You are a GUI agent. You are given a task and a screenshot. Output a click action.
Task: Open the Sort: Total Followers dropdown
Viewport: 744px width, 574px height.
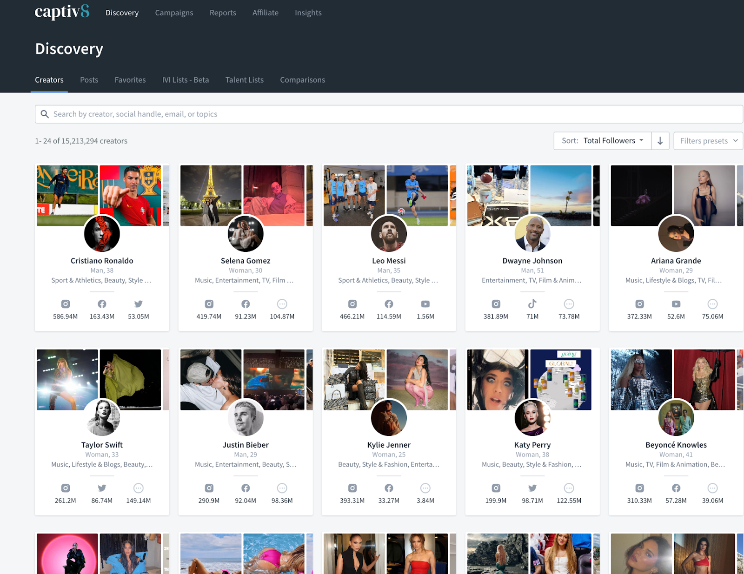603,141
